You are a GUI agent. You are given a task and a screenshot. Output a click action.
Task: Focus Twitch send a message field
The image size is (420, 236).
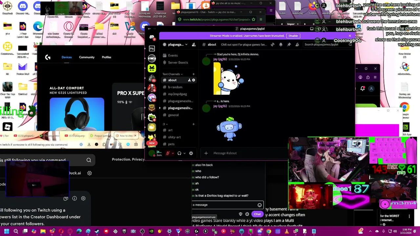coord(227,205)
